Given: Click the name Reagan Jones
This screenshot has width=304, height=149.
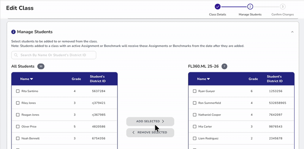Looking at the screenshot, I should pos(30,115).
